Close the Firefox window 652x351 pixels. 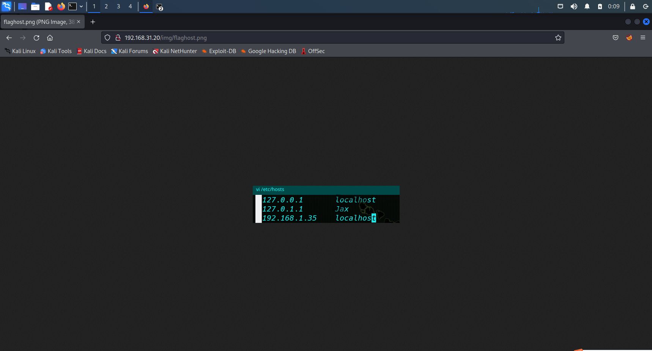pyautogui.click(x=646, y=22)
